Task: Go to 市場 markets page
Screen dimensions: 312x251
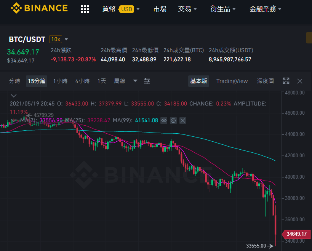Action: (160, 9)
